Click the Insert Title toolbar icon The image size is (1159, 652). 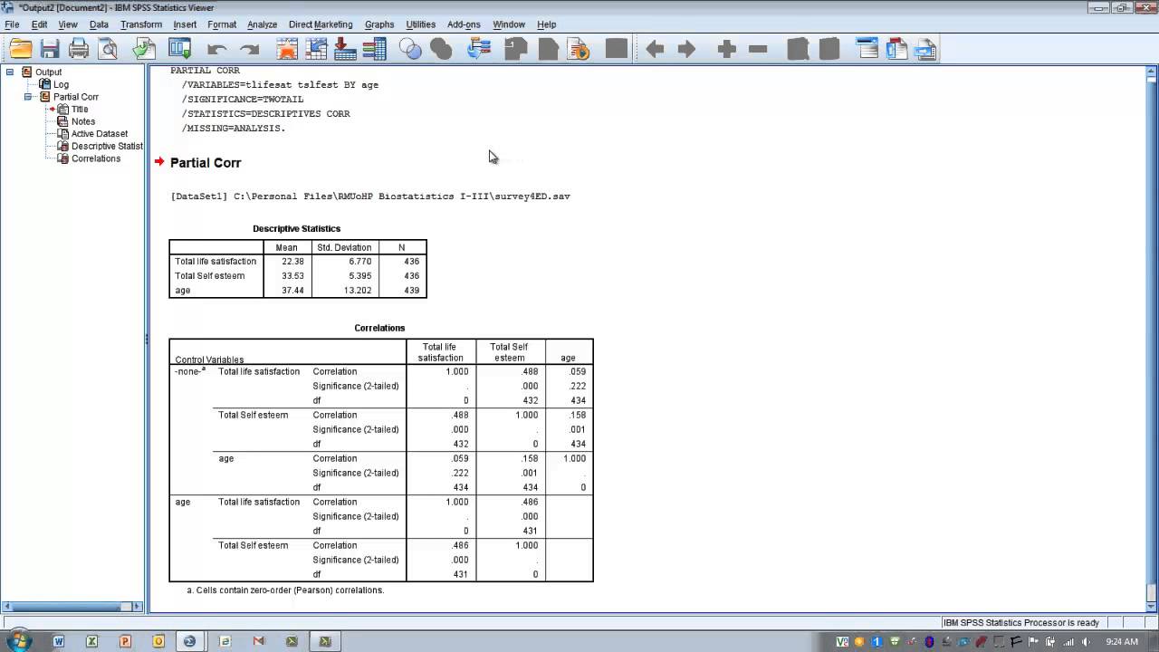point(896,49)
